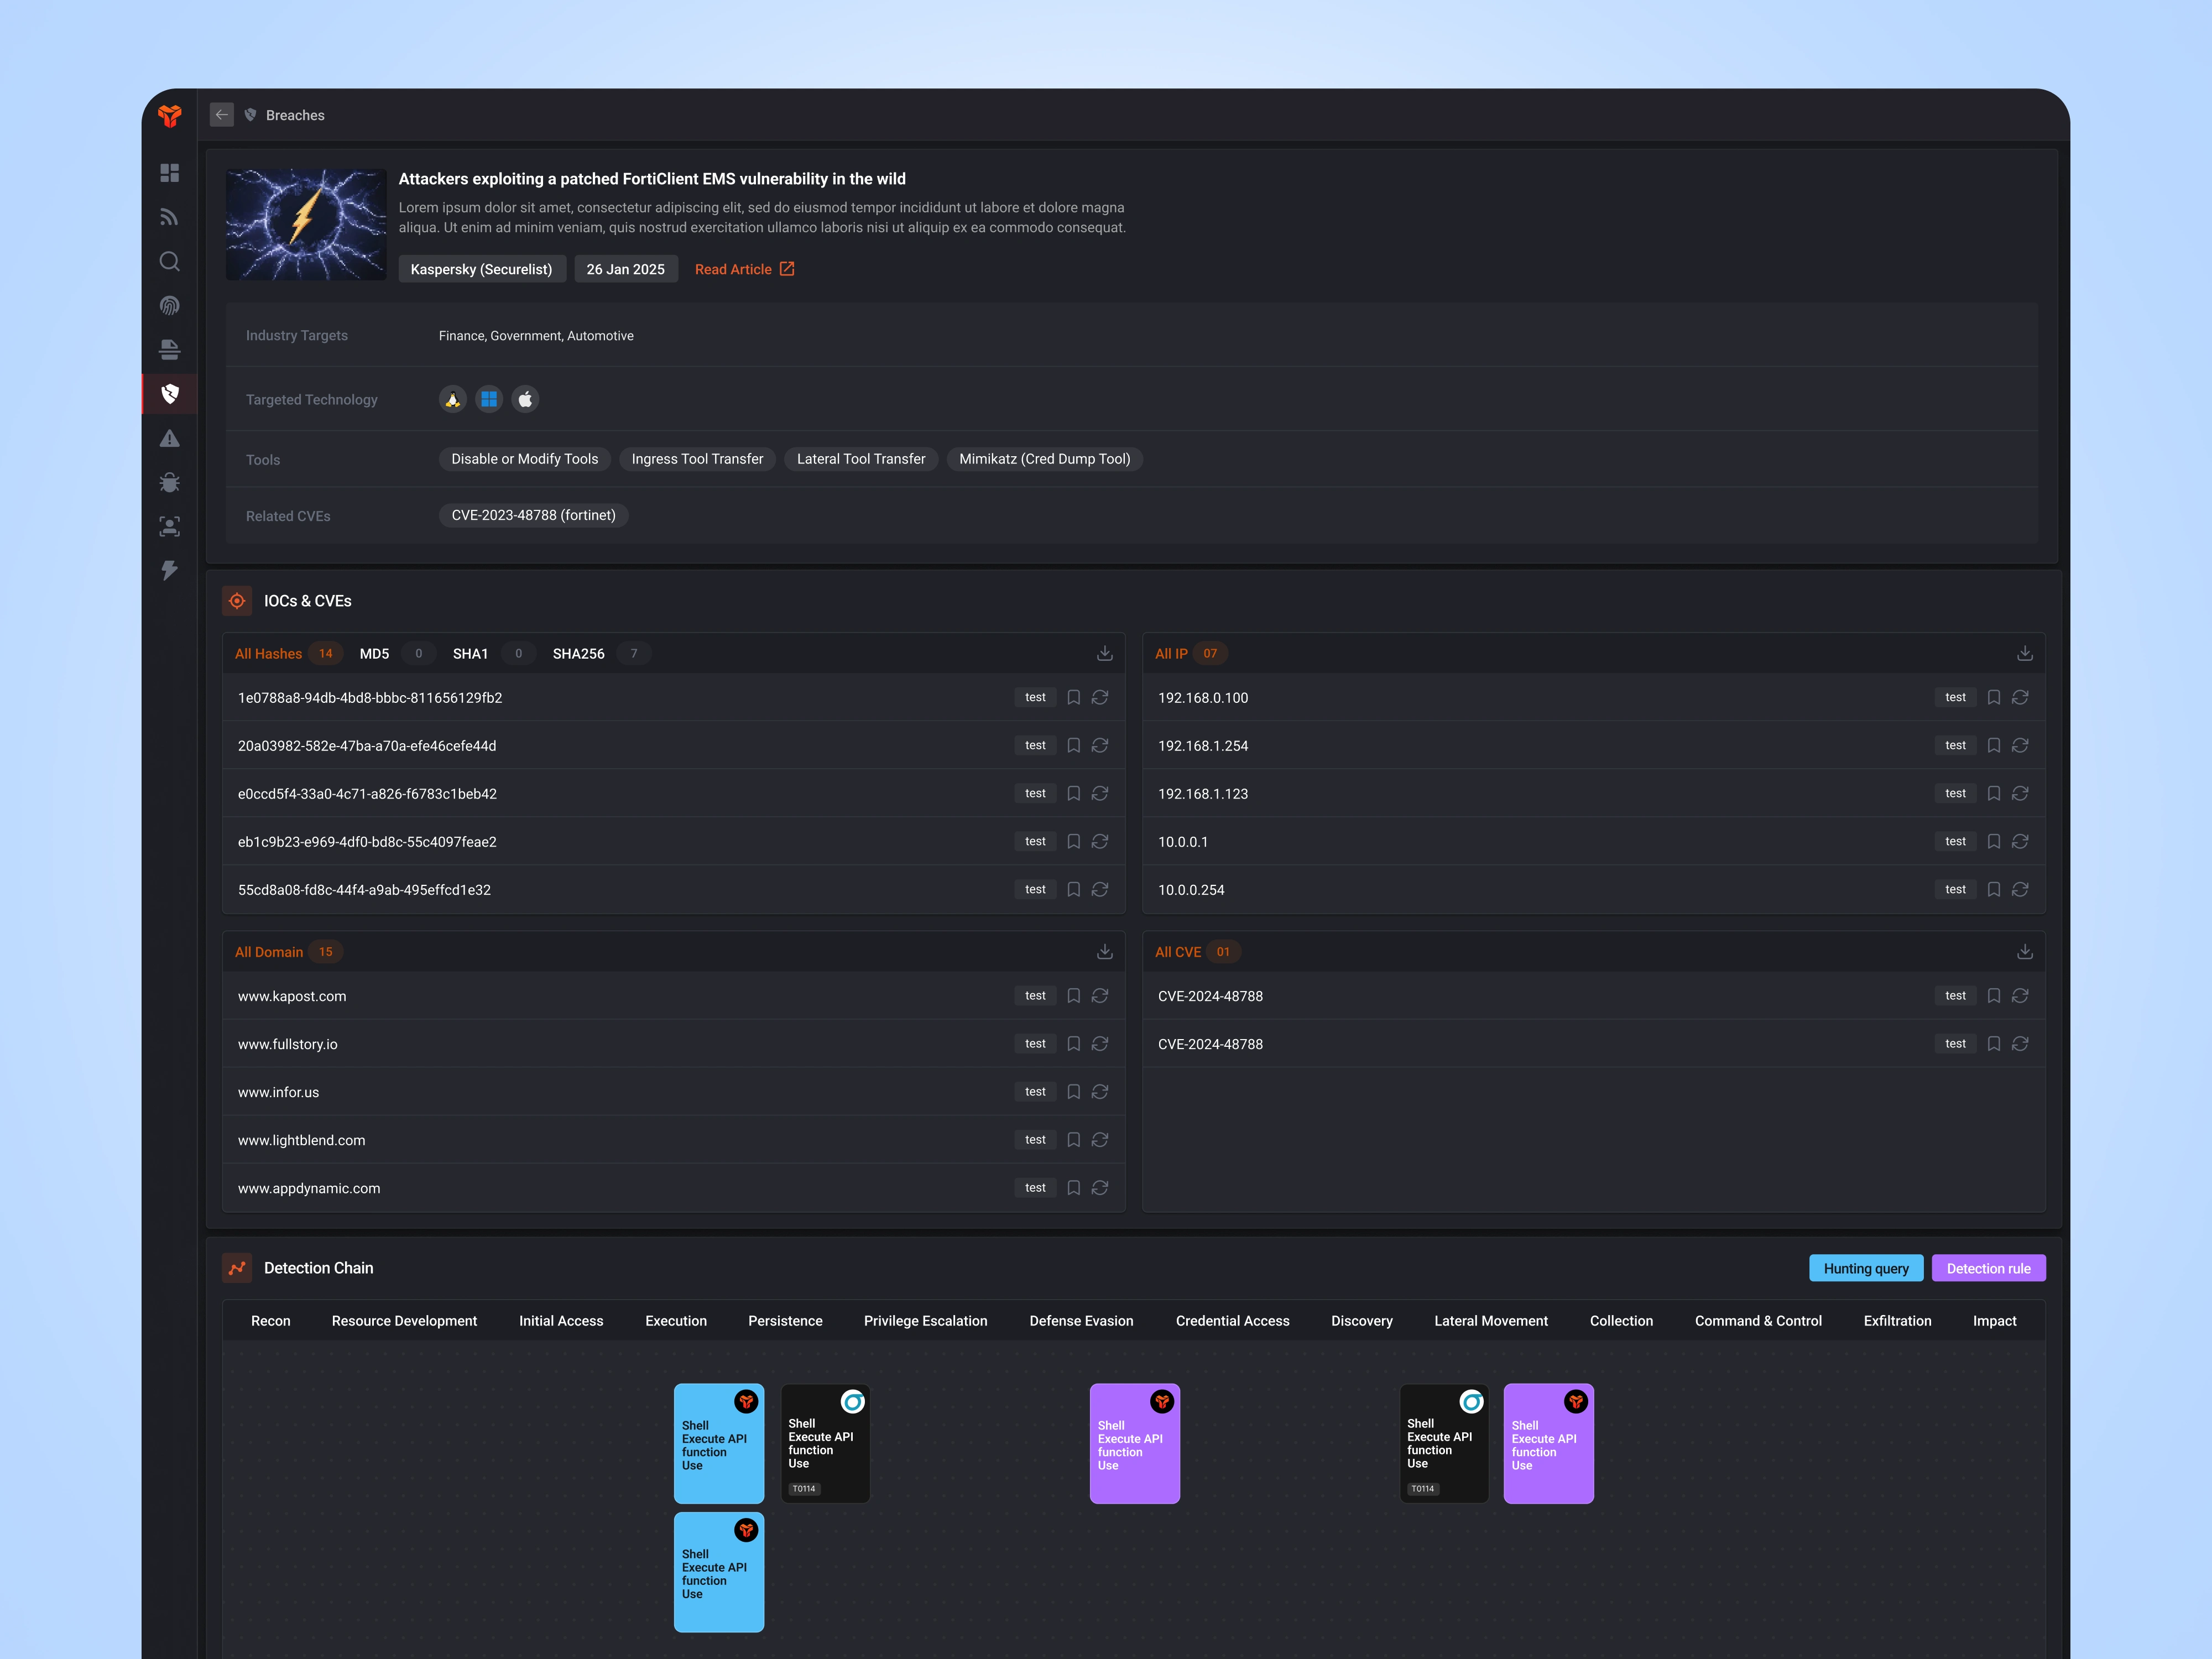
Task: Select the purple Shell Execute API node
Action: point(1134,1443)
